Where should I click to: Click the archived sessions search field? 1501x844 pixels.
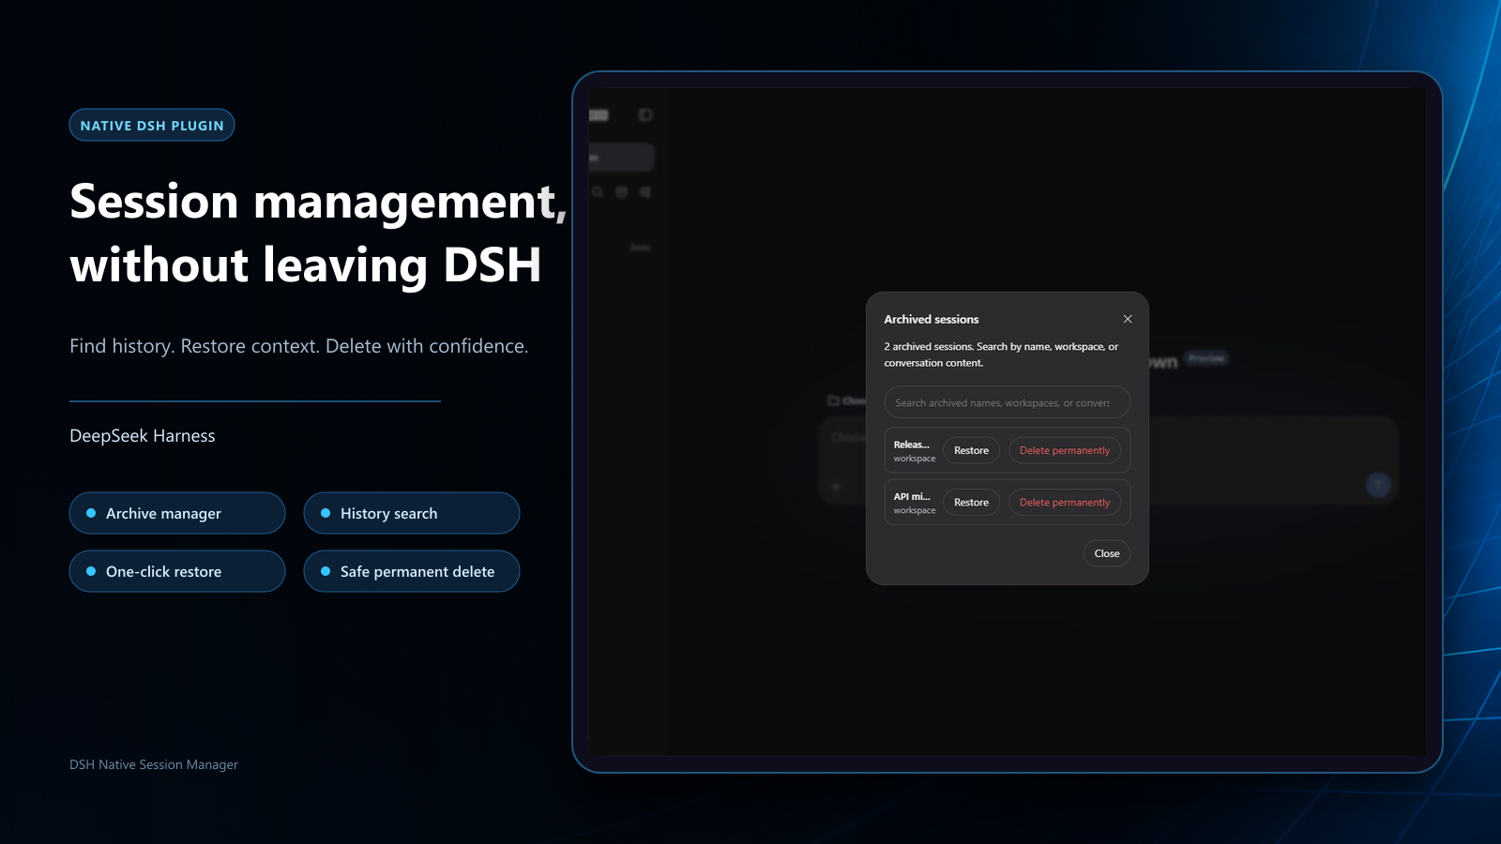pyautogui.click(x=1007, y=402)
